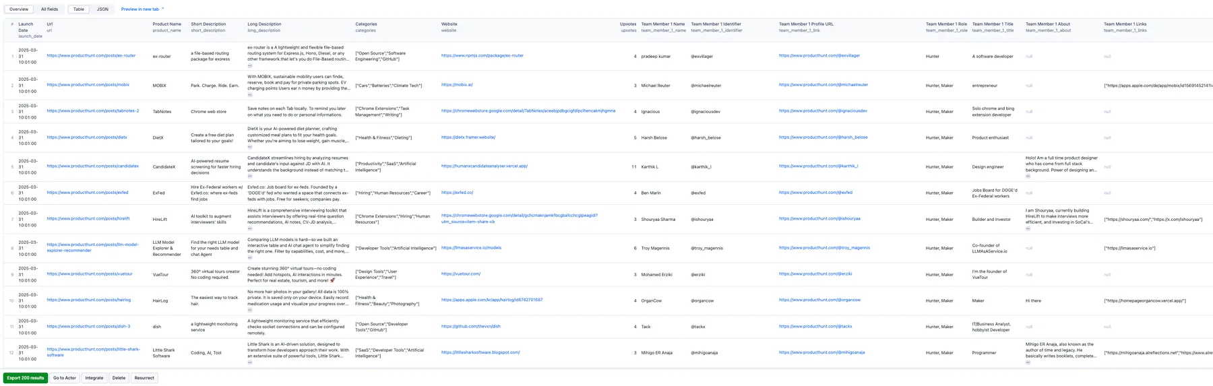1213x386 pixels.
Task: Open the producthunt posts/hairlog URL
Action: (89, 300)
